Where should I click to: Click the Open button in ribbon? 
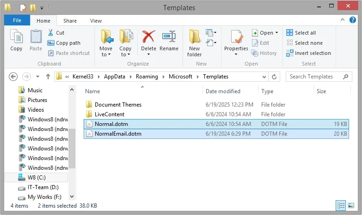point(263,33)
